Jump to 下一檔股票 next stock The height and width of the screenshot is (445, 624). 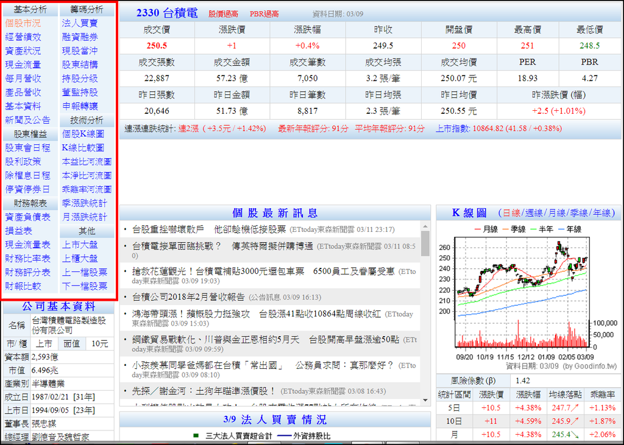pyautogui.click(x=84, y=286)
